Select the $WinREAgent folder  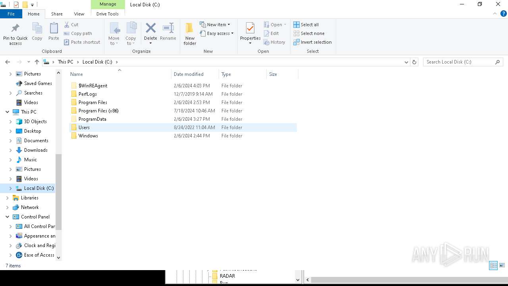pos(183,86)
